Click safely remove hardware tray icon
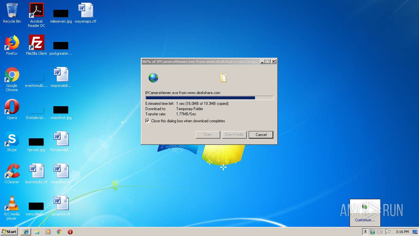This screenshot has width=419, height=236. pyautogui.click(x=365, y=207)
